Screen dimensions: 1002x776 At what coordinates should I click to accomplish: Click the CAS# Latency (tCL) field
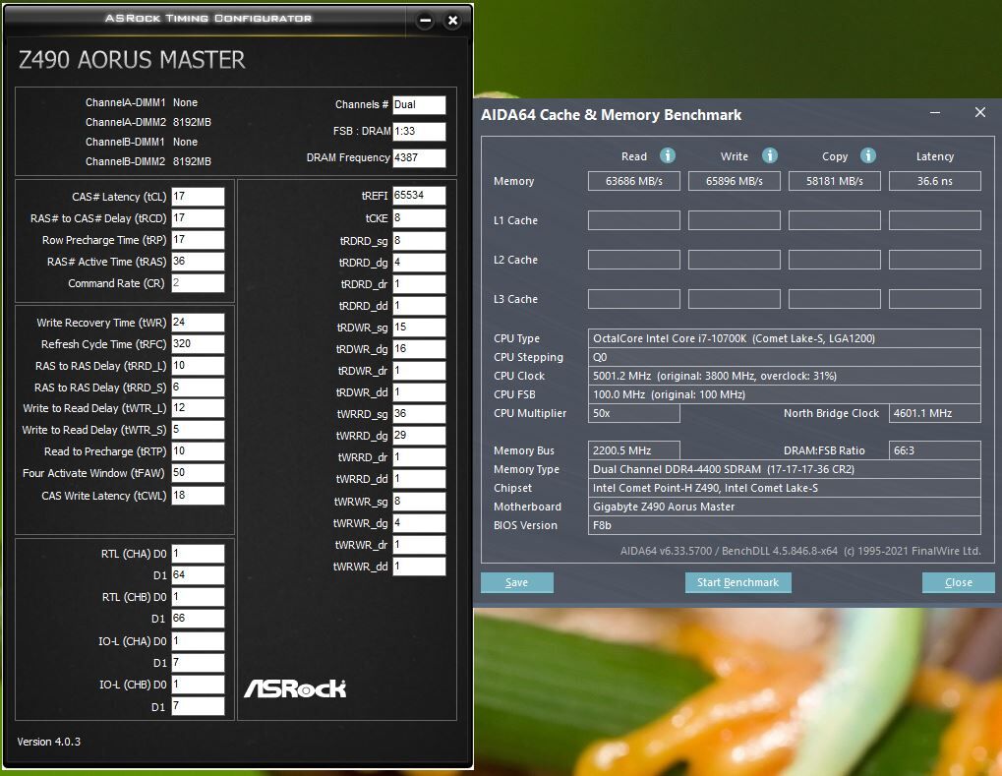coord(198,197)
